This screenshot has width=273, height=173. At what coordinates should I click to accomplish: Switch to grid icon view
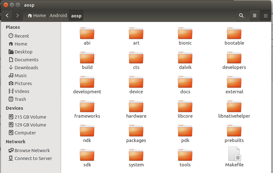[265, 16]
